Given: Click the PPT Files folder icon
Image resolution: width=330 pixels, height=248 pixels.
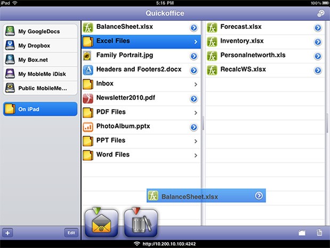Looking at the screenshot, I should point(88,141).
